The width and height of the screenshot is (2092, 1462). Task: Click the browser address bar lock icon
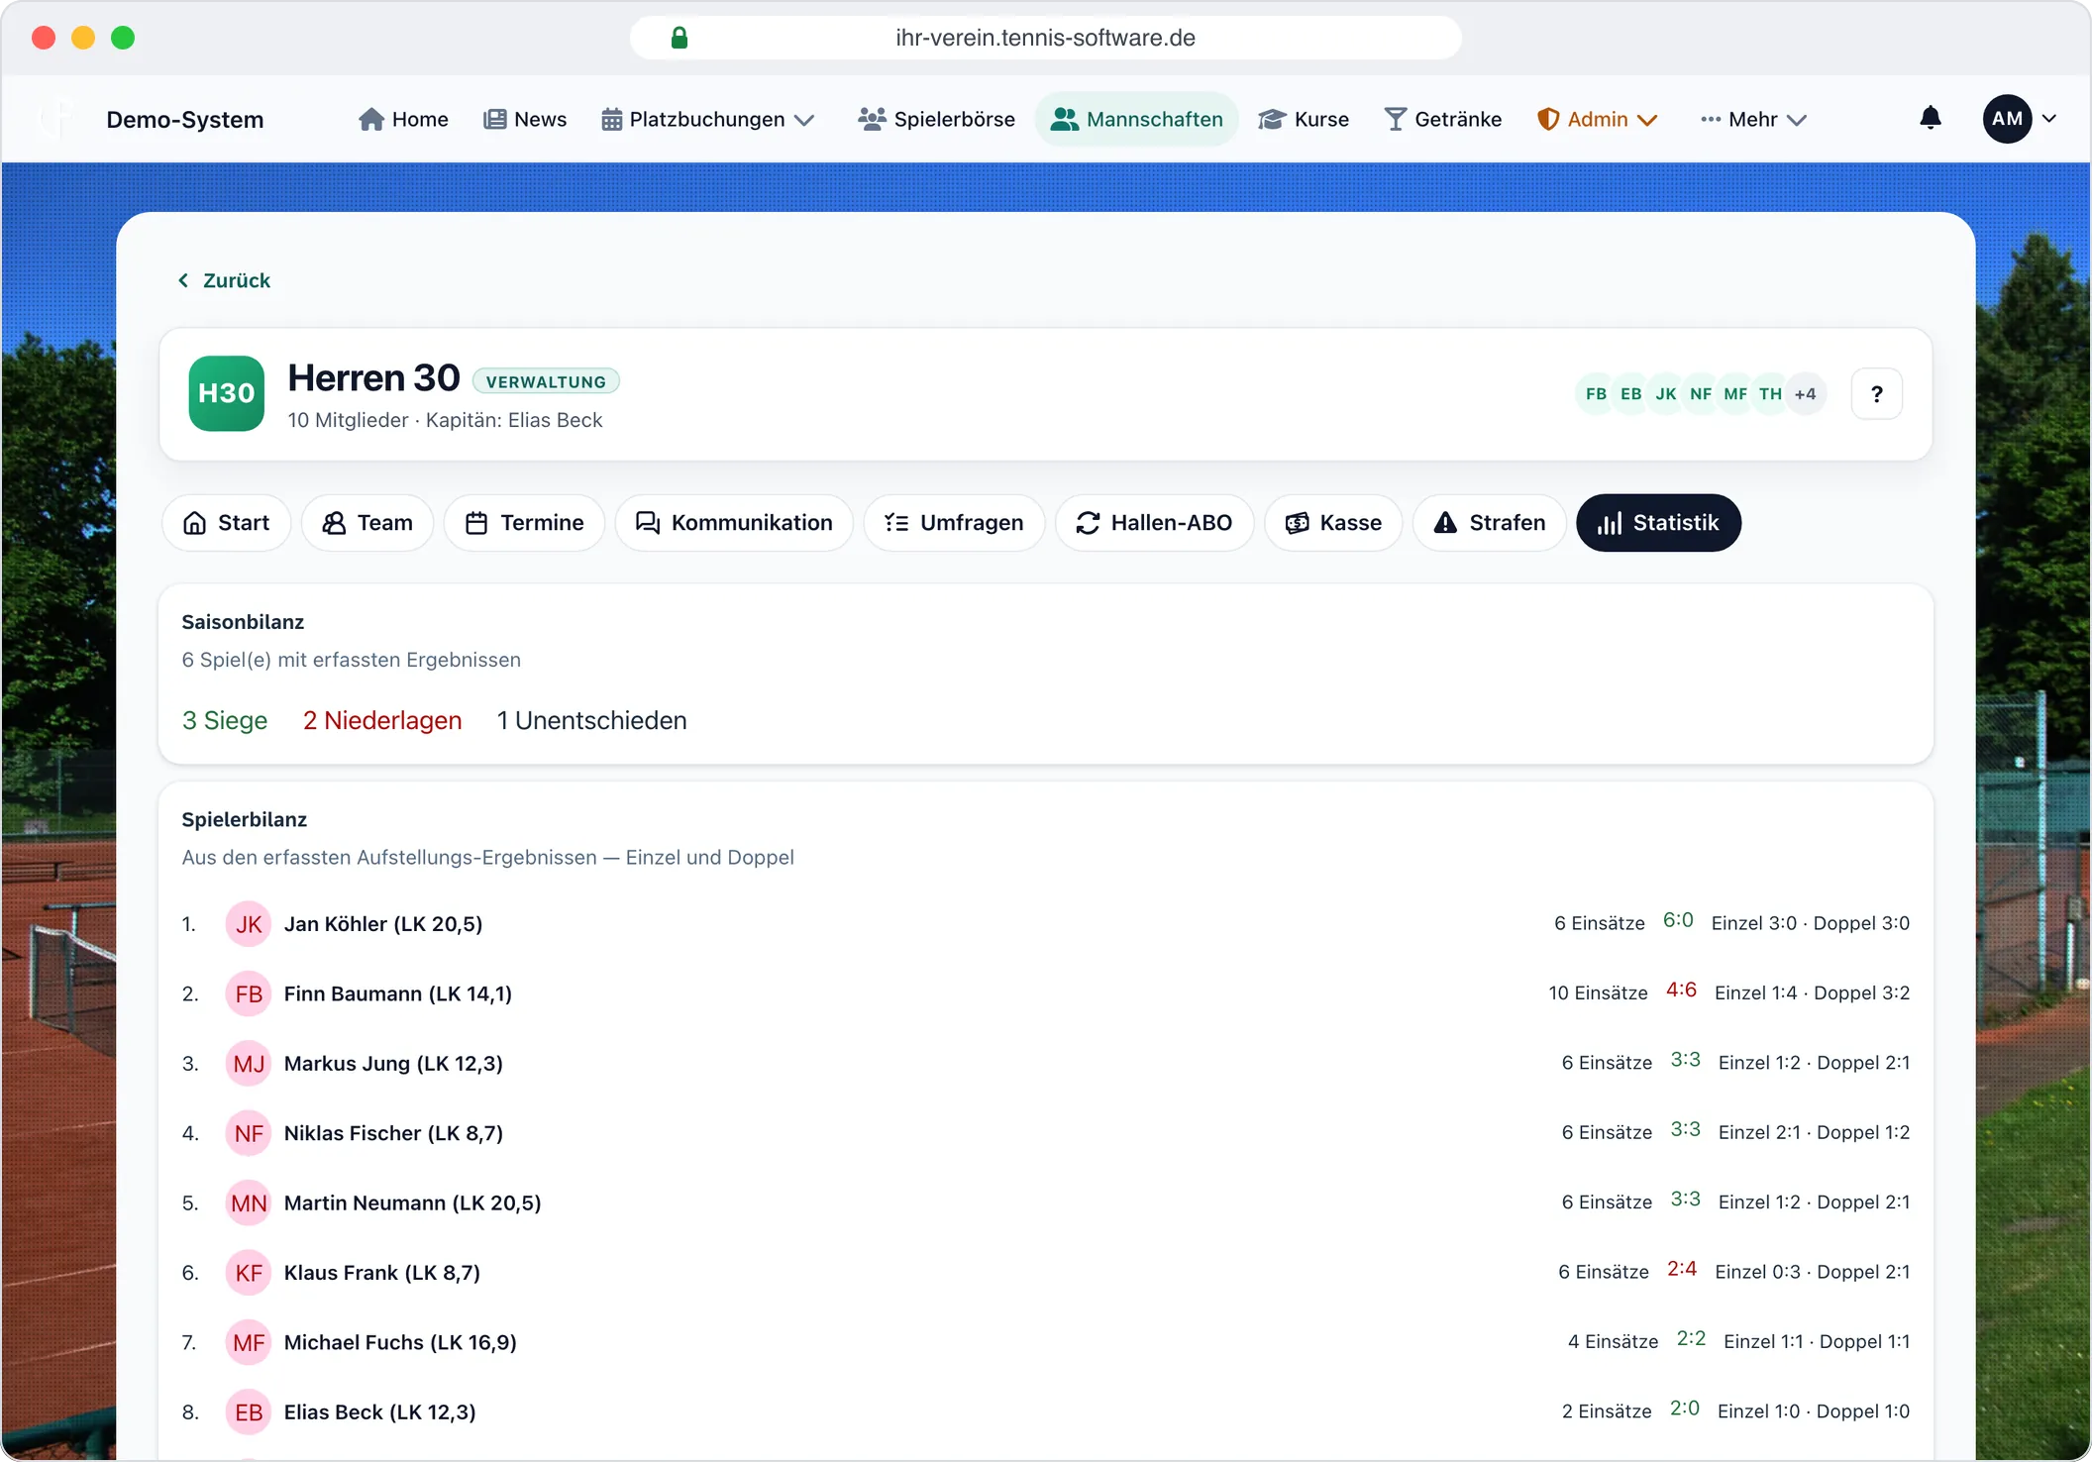click(680, 38)
